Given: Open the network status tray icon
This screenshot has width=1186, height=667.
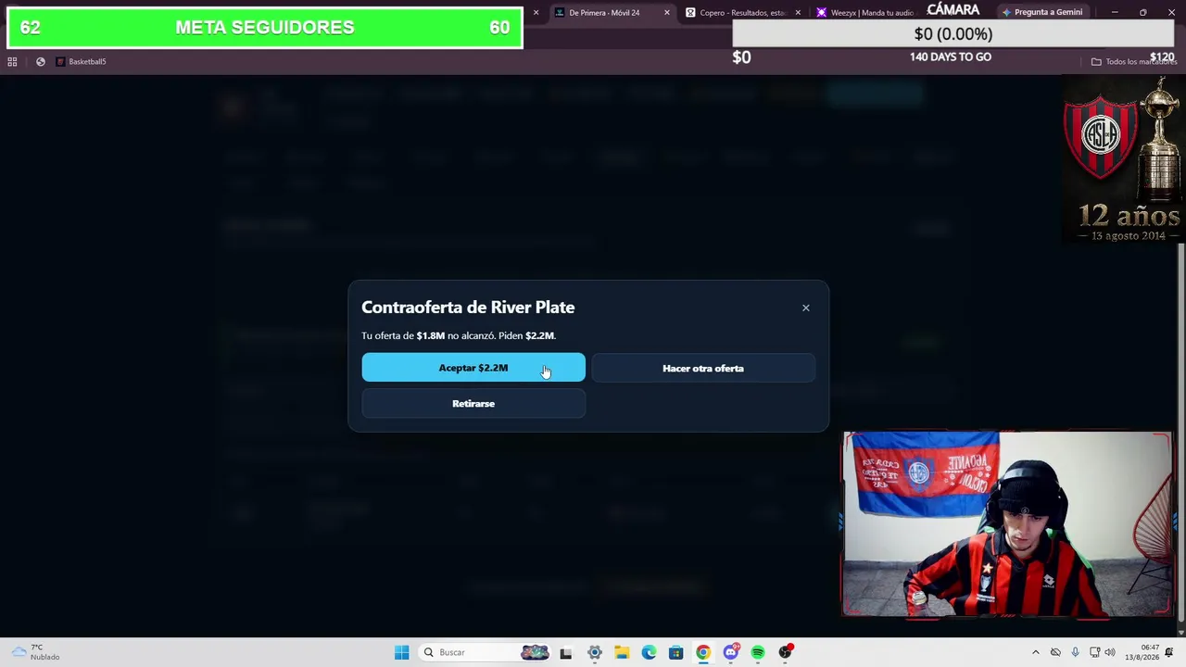Looking at the screenshot, I should [x=1094, y=652].
